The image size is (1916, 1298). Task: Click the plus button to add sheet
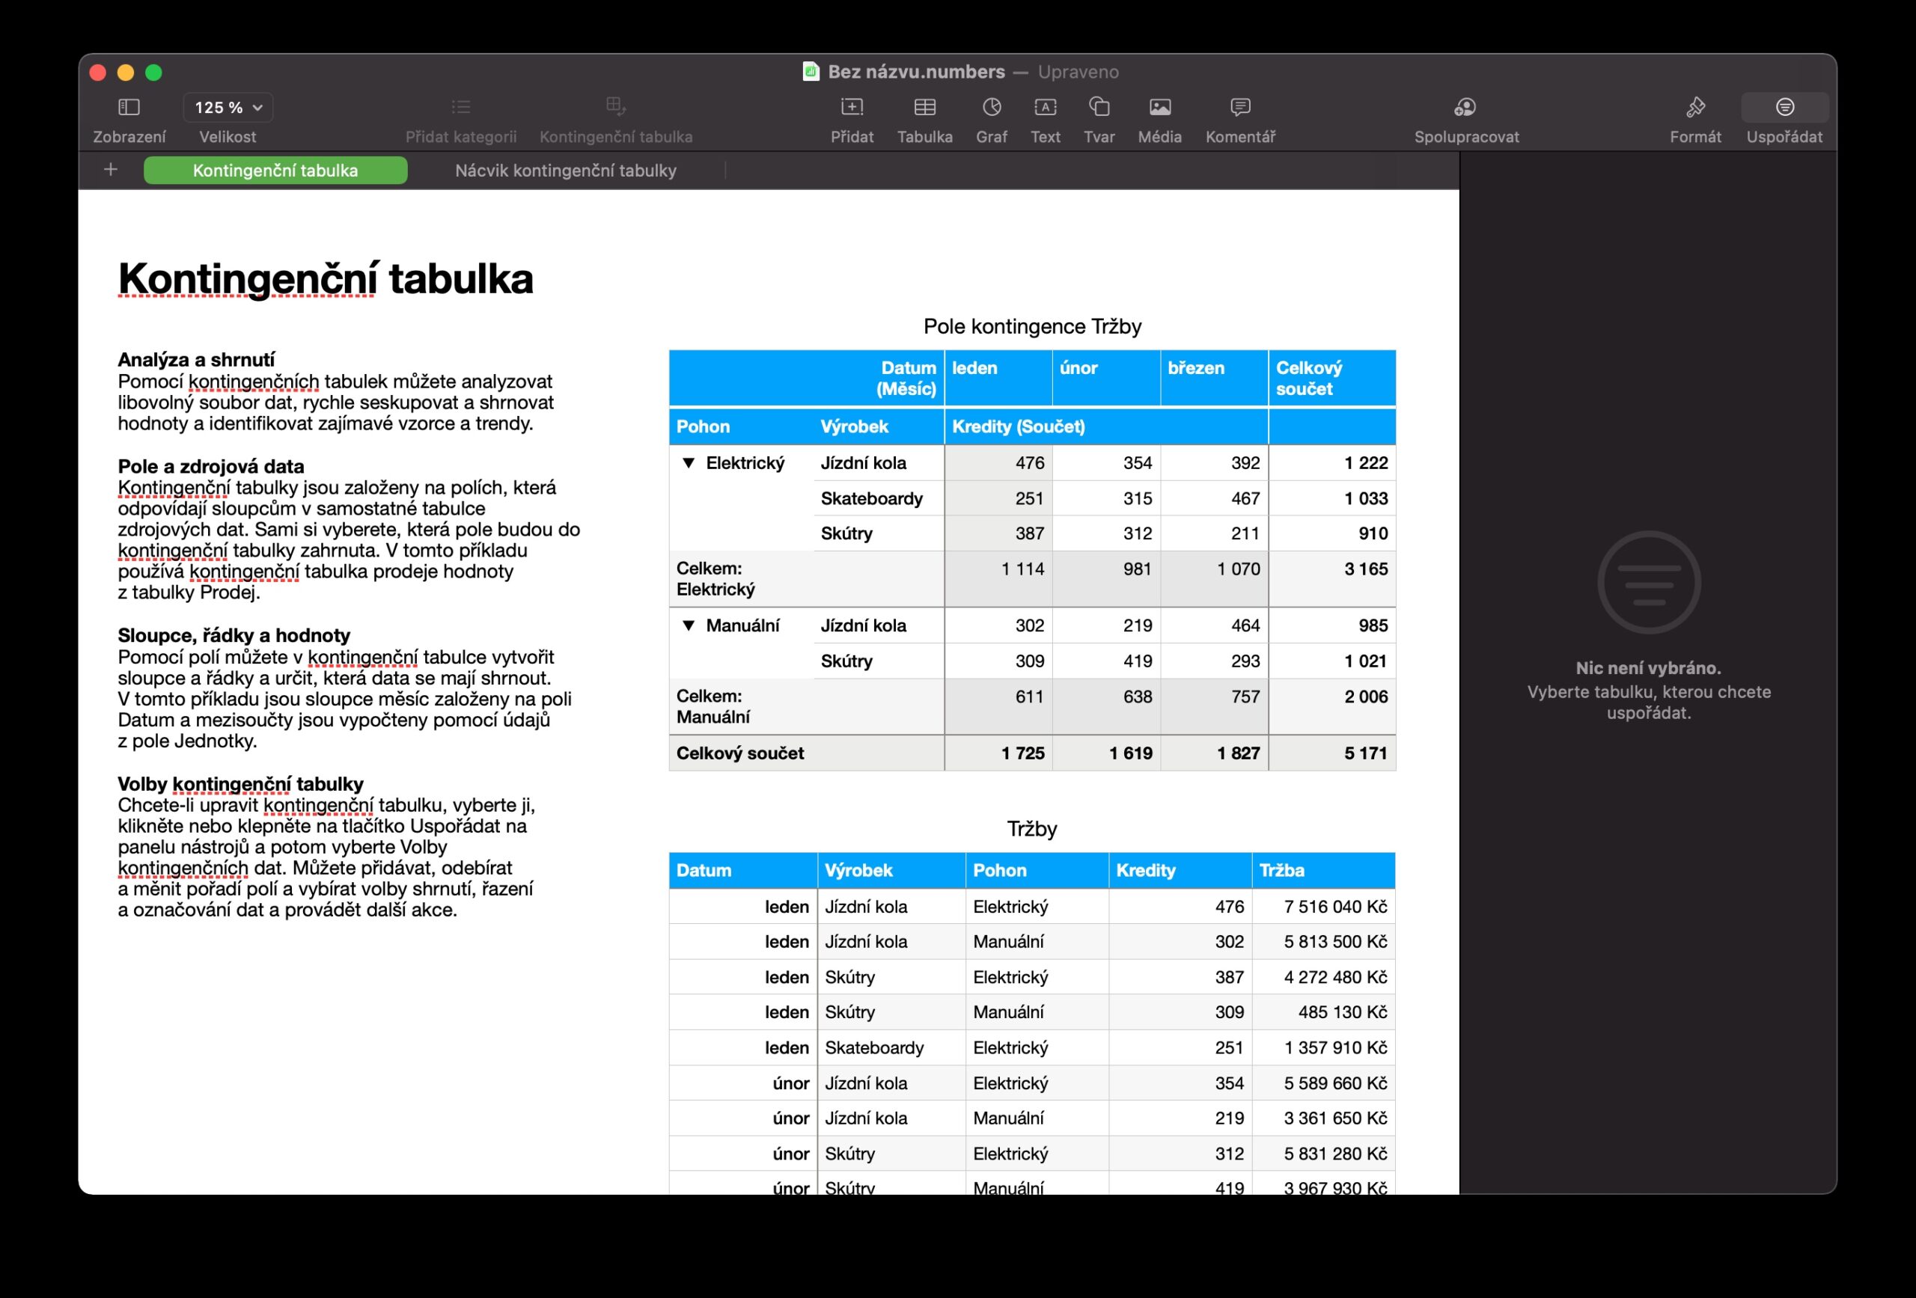click(x=111, y=170)
